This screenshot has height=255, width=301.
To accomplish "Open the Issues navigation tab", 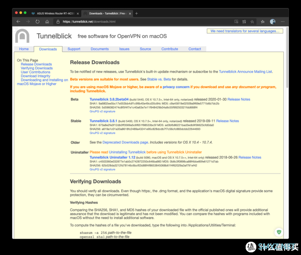I will coord(124,49).
